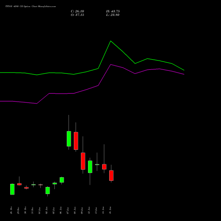The image size is (221, 221).
Task: Click the 02 Jan date label
Action: click(47, 210)
